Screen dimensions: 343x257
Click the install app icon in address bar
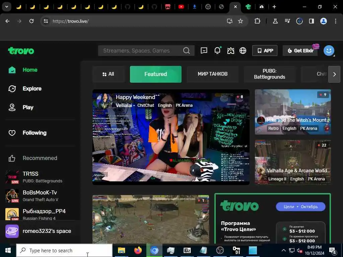pos(229,21)
